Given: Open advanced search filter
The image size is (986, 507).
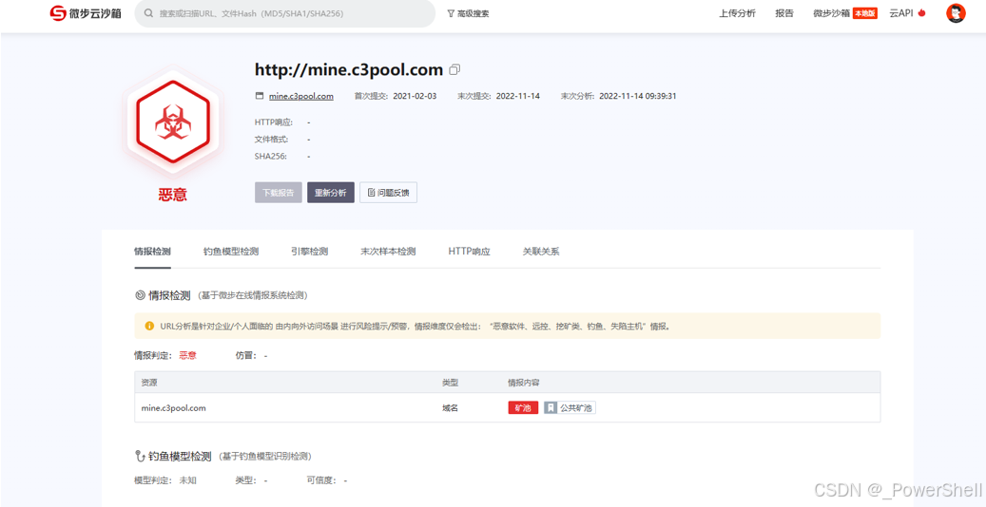Looking at the screenshot, I should point(468,13).
